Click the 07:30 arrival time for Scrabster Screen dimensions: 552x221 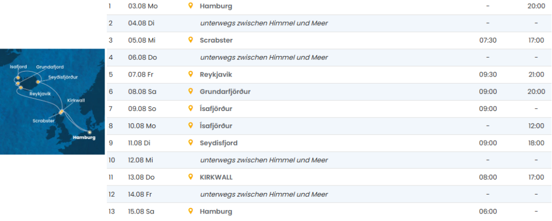[x=487, y=40]
